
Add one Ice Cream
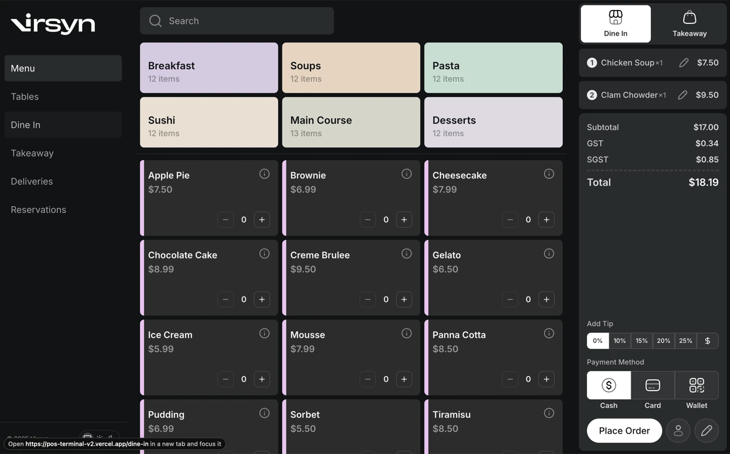(x=262, y=379)
